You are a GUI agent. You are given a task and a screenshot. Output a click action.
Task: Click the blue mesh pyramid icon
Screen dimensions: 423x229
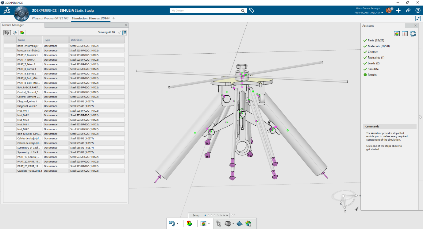(x=239, y=224)
